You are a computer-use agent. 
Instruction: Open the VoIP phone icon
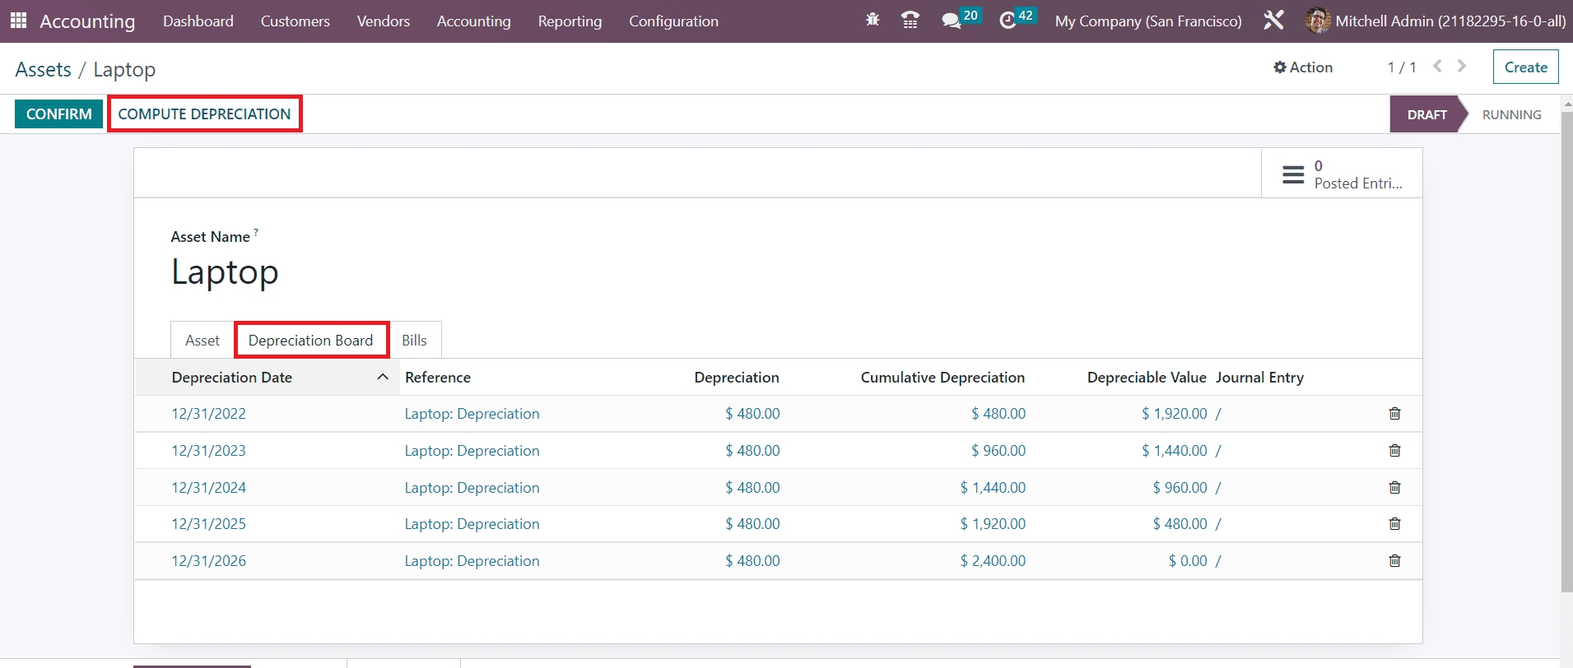point(910,20)
